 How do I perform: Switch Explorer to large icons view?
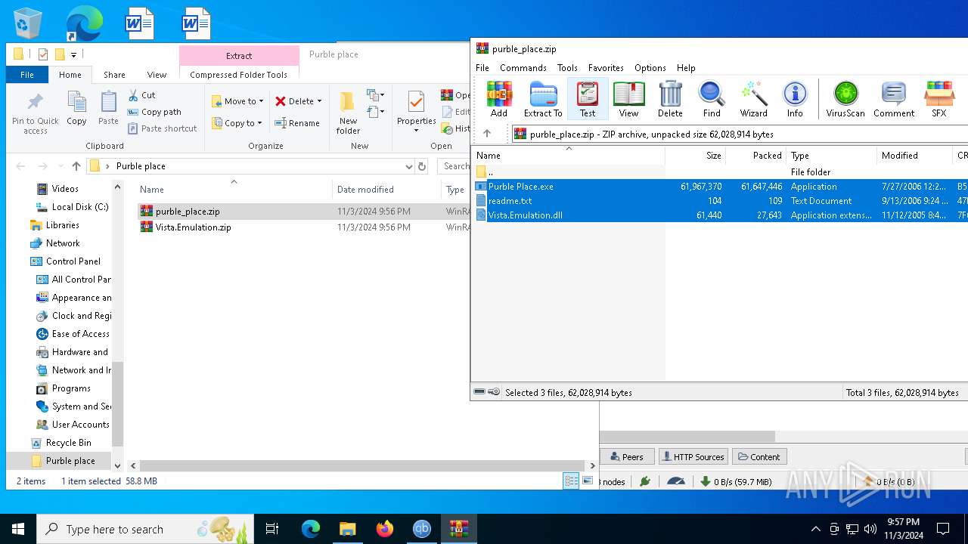pyautogui.click(x=587, y=481)
